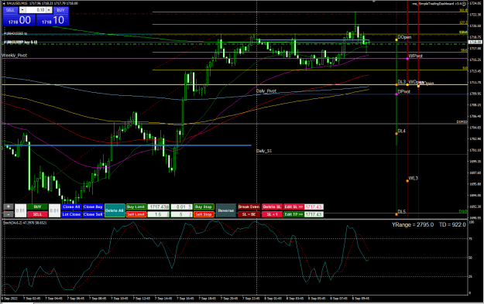This screenshot has height=304, width=484.
Task: Click the SL + 1 button
Action: (x=272, y=214)
